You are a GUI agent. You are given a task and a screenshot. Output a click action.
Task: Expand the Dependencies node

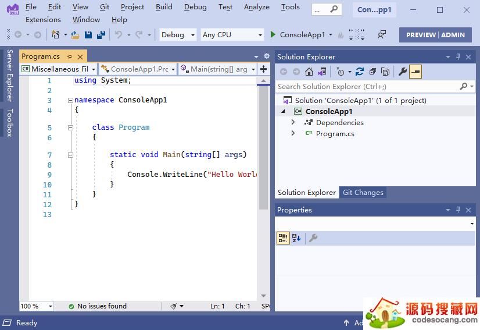click(293, 122)
